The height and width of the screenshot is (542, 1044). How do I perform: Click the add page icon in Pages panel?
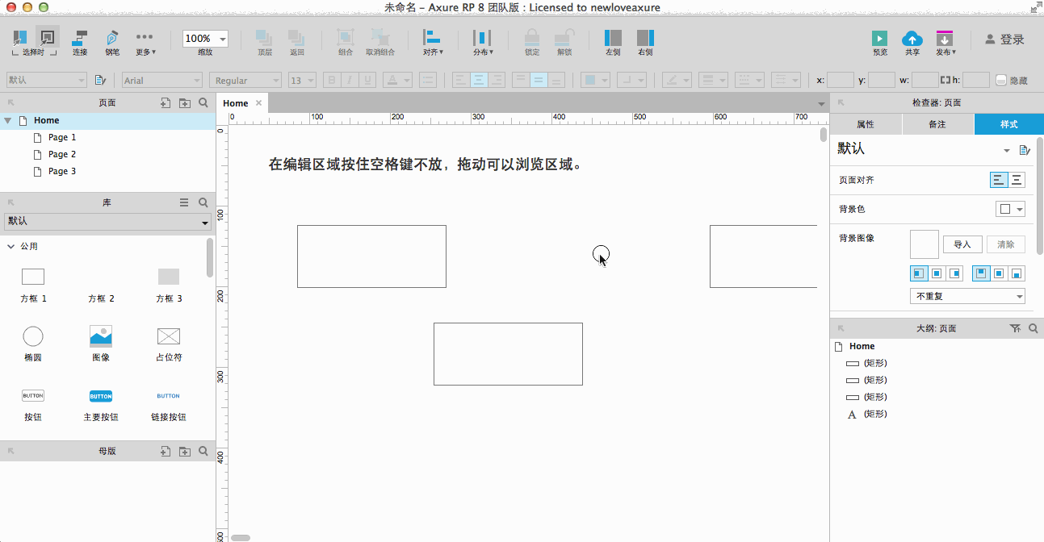[x=166, y=102]
